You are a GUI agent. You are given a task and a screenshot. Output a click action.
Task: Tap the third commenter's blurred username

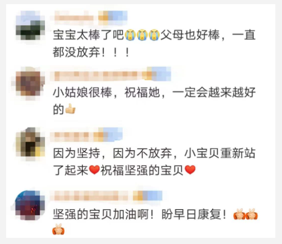click(86, 134)
